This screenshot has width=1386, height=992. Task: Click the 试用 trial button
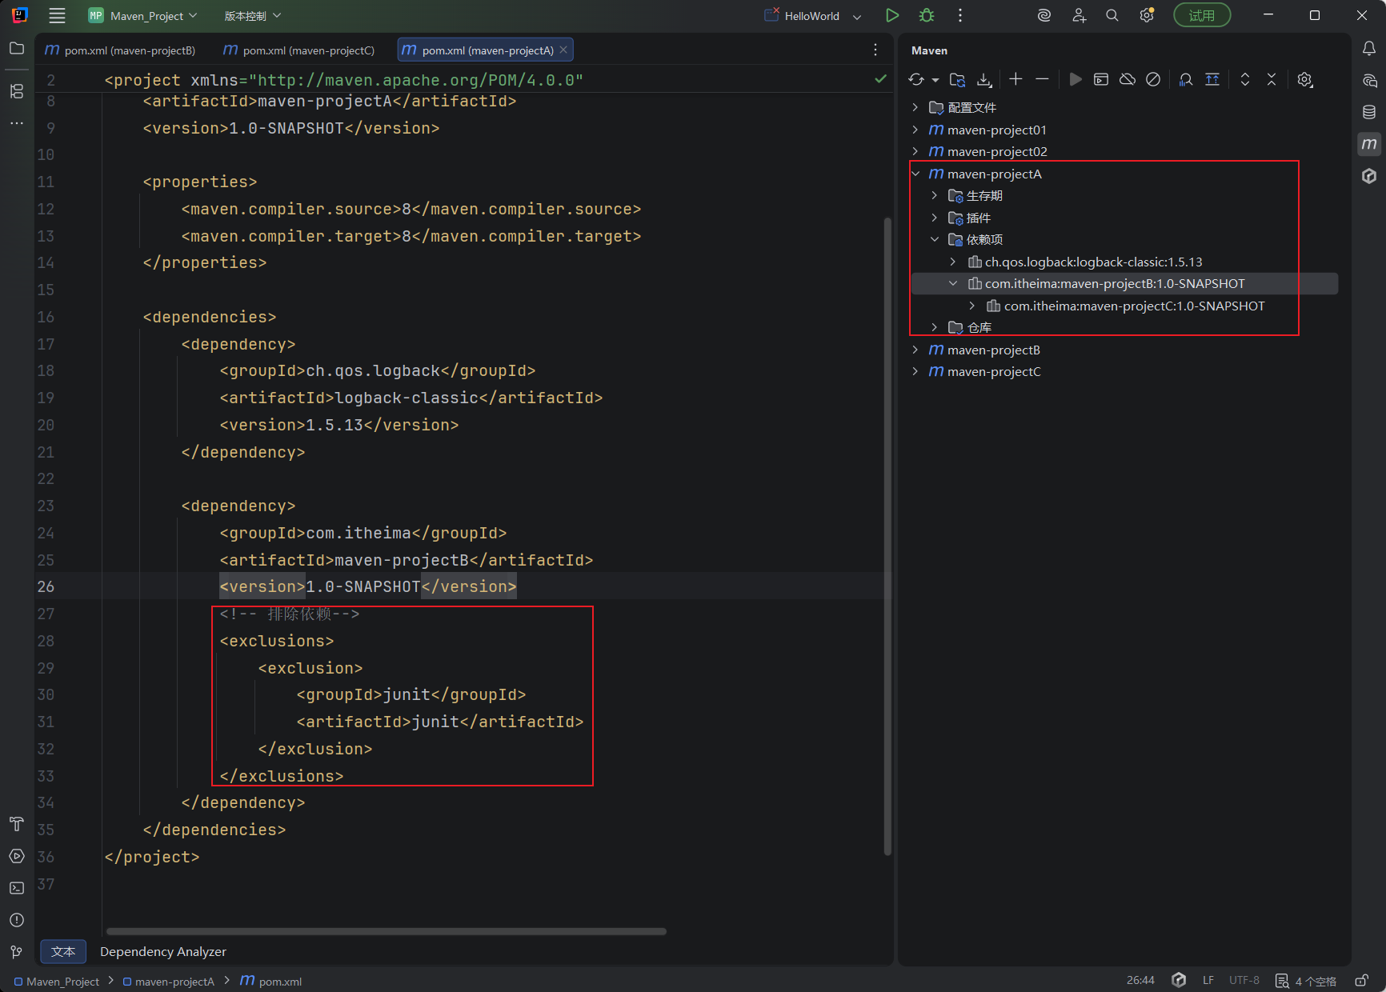click(x=1202, y=15)
